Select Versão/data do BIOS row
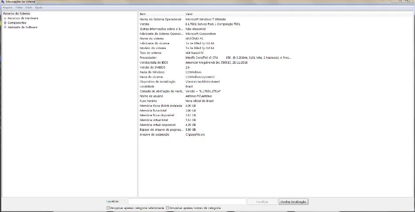 [216, 63]
